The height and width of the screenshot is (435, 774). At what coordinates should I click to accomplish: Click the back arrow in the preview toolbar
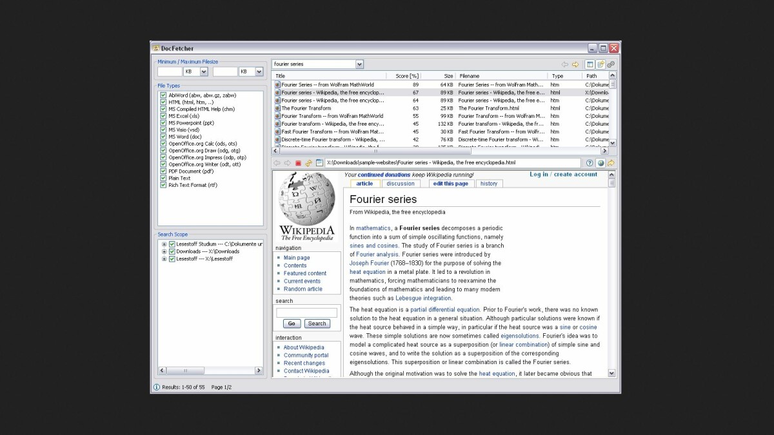[278, 163]
